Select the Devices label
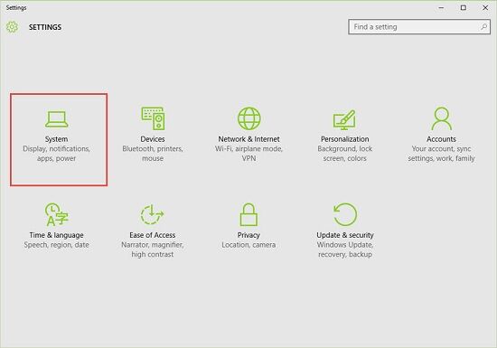The image size is (497, 348). 153,139
